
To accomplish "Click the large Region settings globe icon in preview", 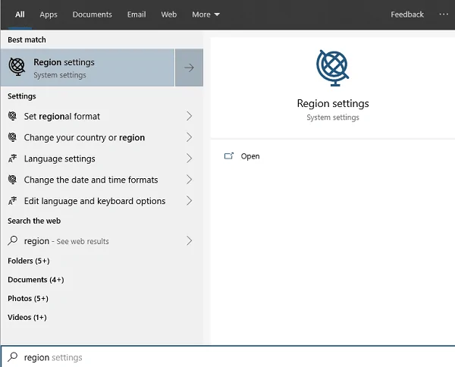I will click(x=333, y=68).
